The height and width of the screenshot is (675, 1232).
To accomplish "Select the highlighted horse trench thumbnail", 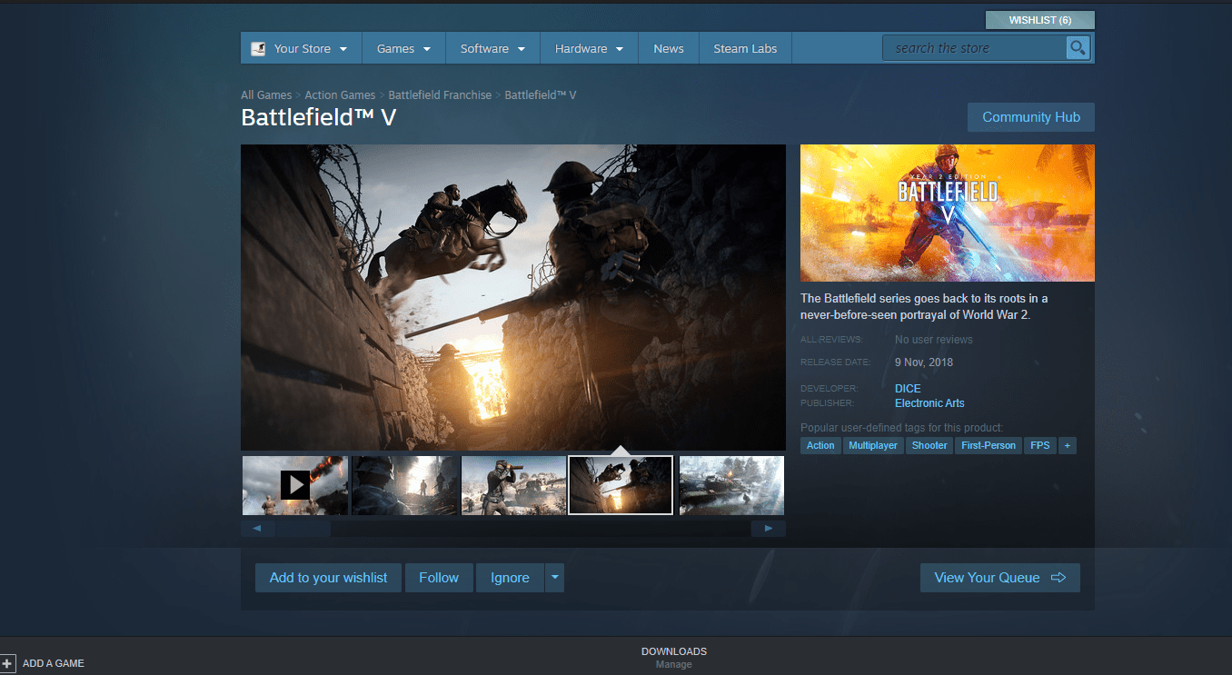I will [621, 485].
